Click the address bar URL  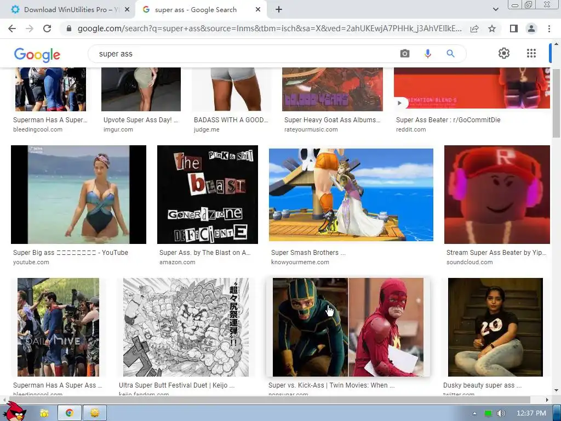point(270,29)
